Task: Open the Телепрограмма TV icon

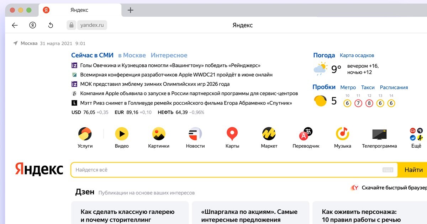Action: (x=379, y=134)
